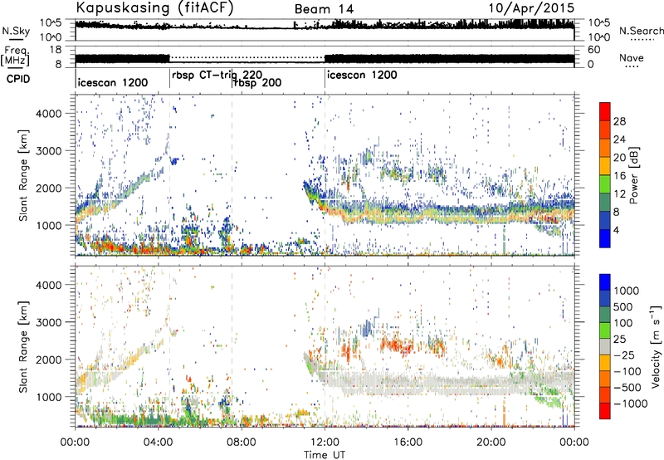Image resolution: width=664 pixels, height=460 pixels.
Task: Click the blue bottom of power colorbar
Action: coord(605,239)
